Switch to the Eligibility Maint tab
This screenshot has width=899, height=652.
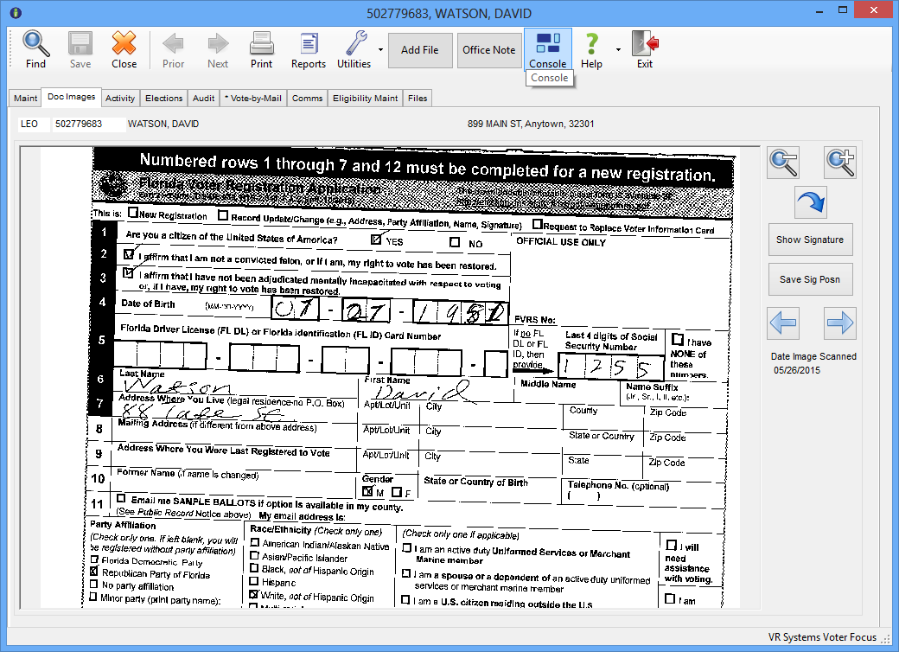(365, 98)
